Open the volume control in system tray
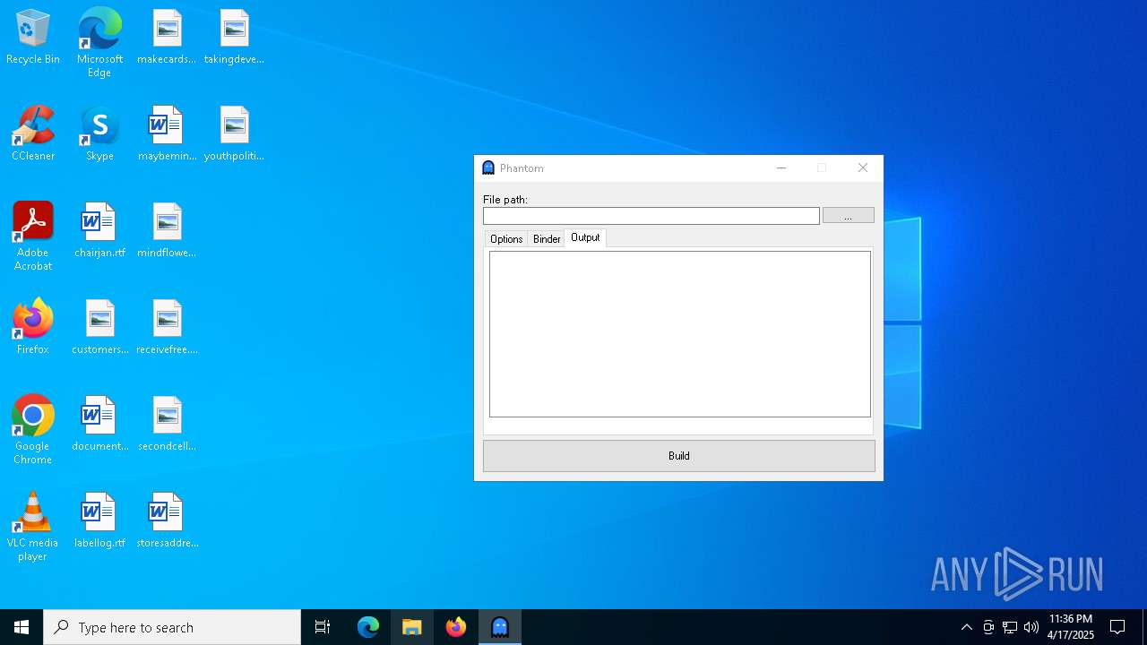1147x645 pixels. tap(1031, 627)
